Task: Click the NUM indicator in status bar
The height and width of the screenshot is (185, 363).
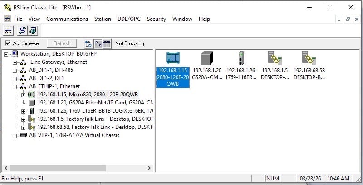Action: (273, 179)
